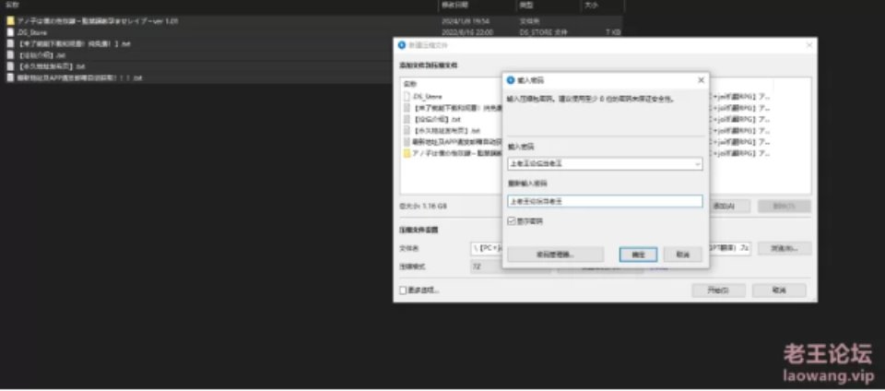The image size is (885, 391).
Task: Click the 7 KB size cell
Action: pos(613,32)
